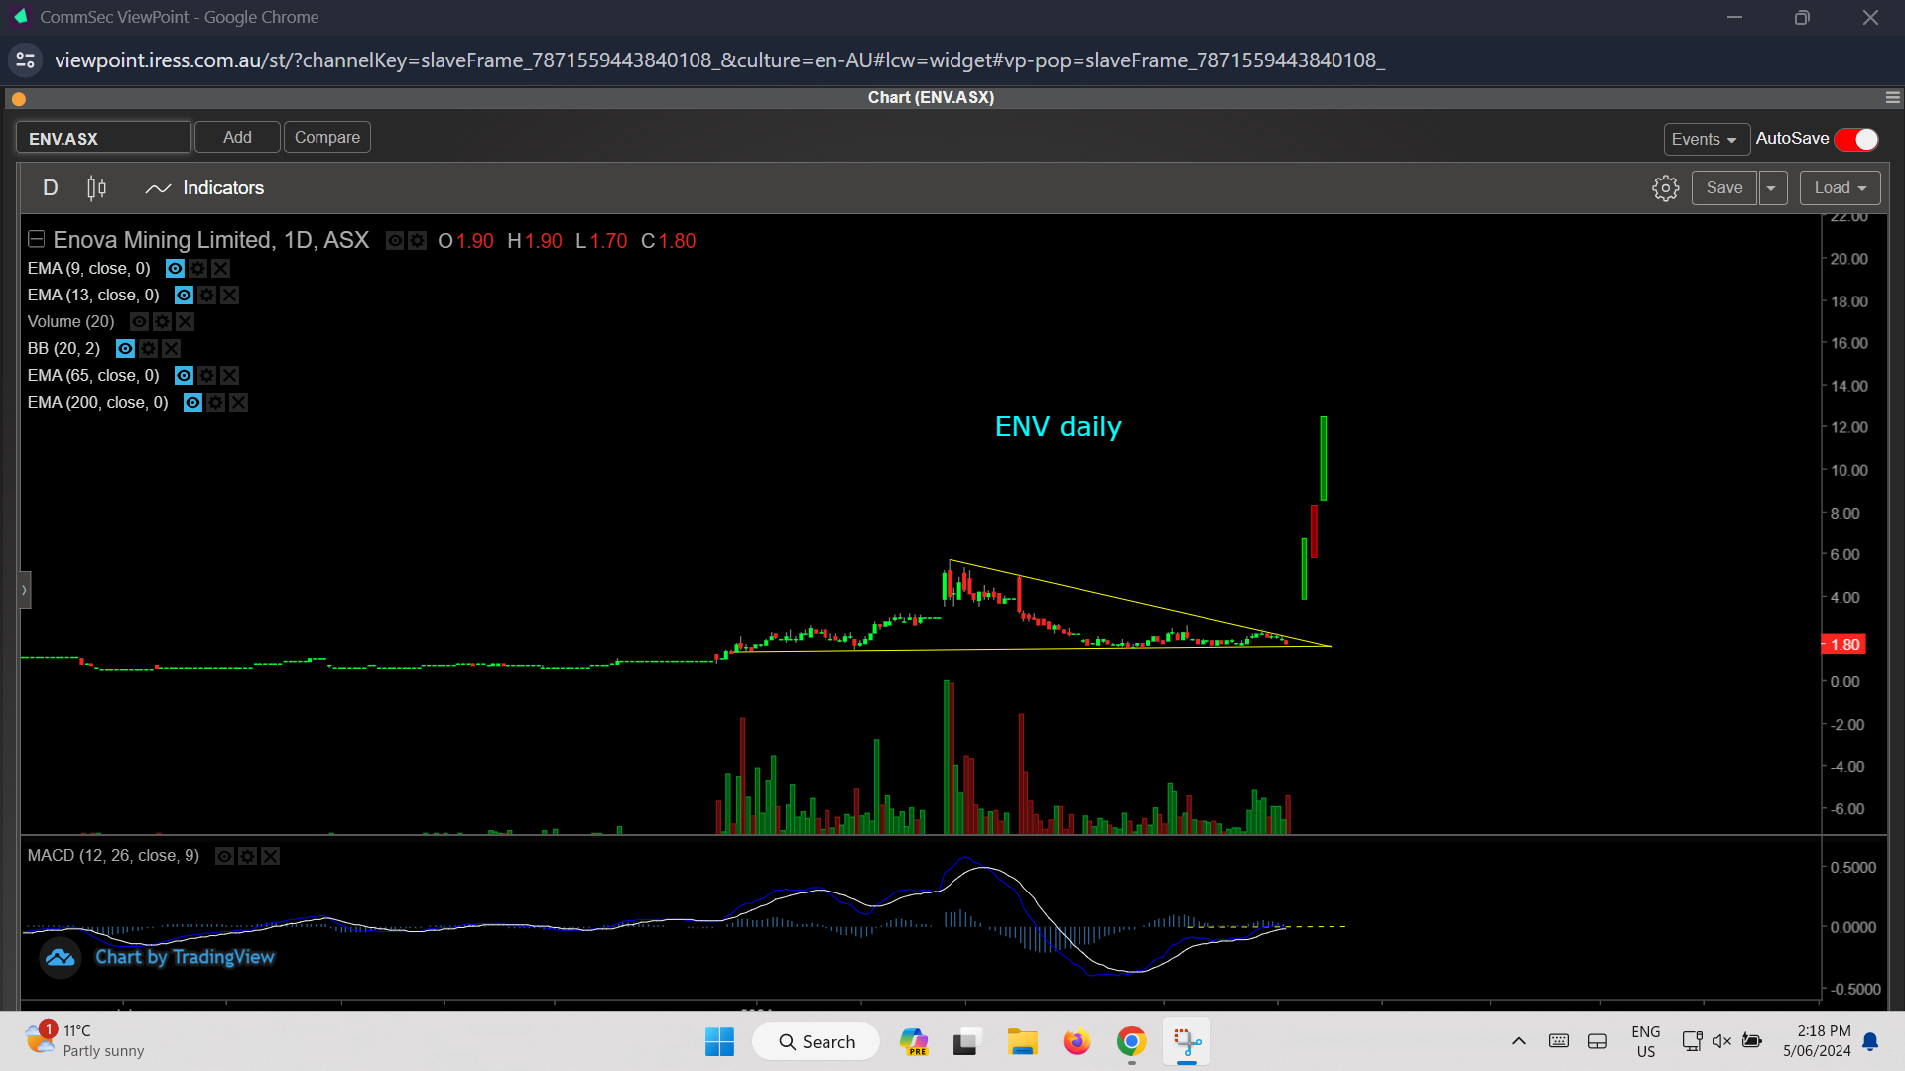Viewport: 1905px width, 1071px height.
Task: Collapse the indicator legend with minus box
Action: tap(36, 239)
